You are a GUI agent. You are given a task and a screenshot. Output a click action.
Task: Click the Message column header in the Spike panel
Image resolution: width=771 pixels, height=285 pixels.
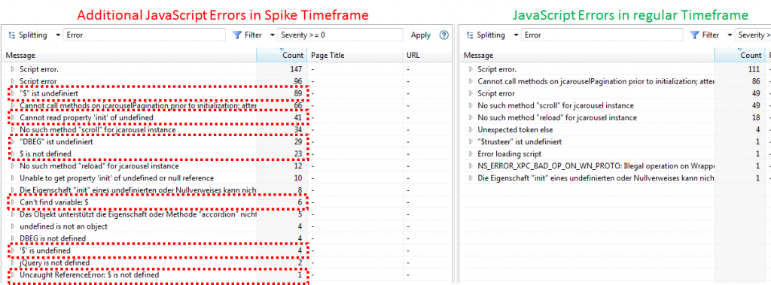[x=129, y=56]
